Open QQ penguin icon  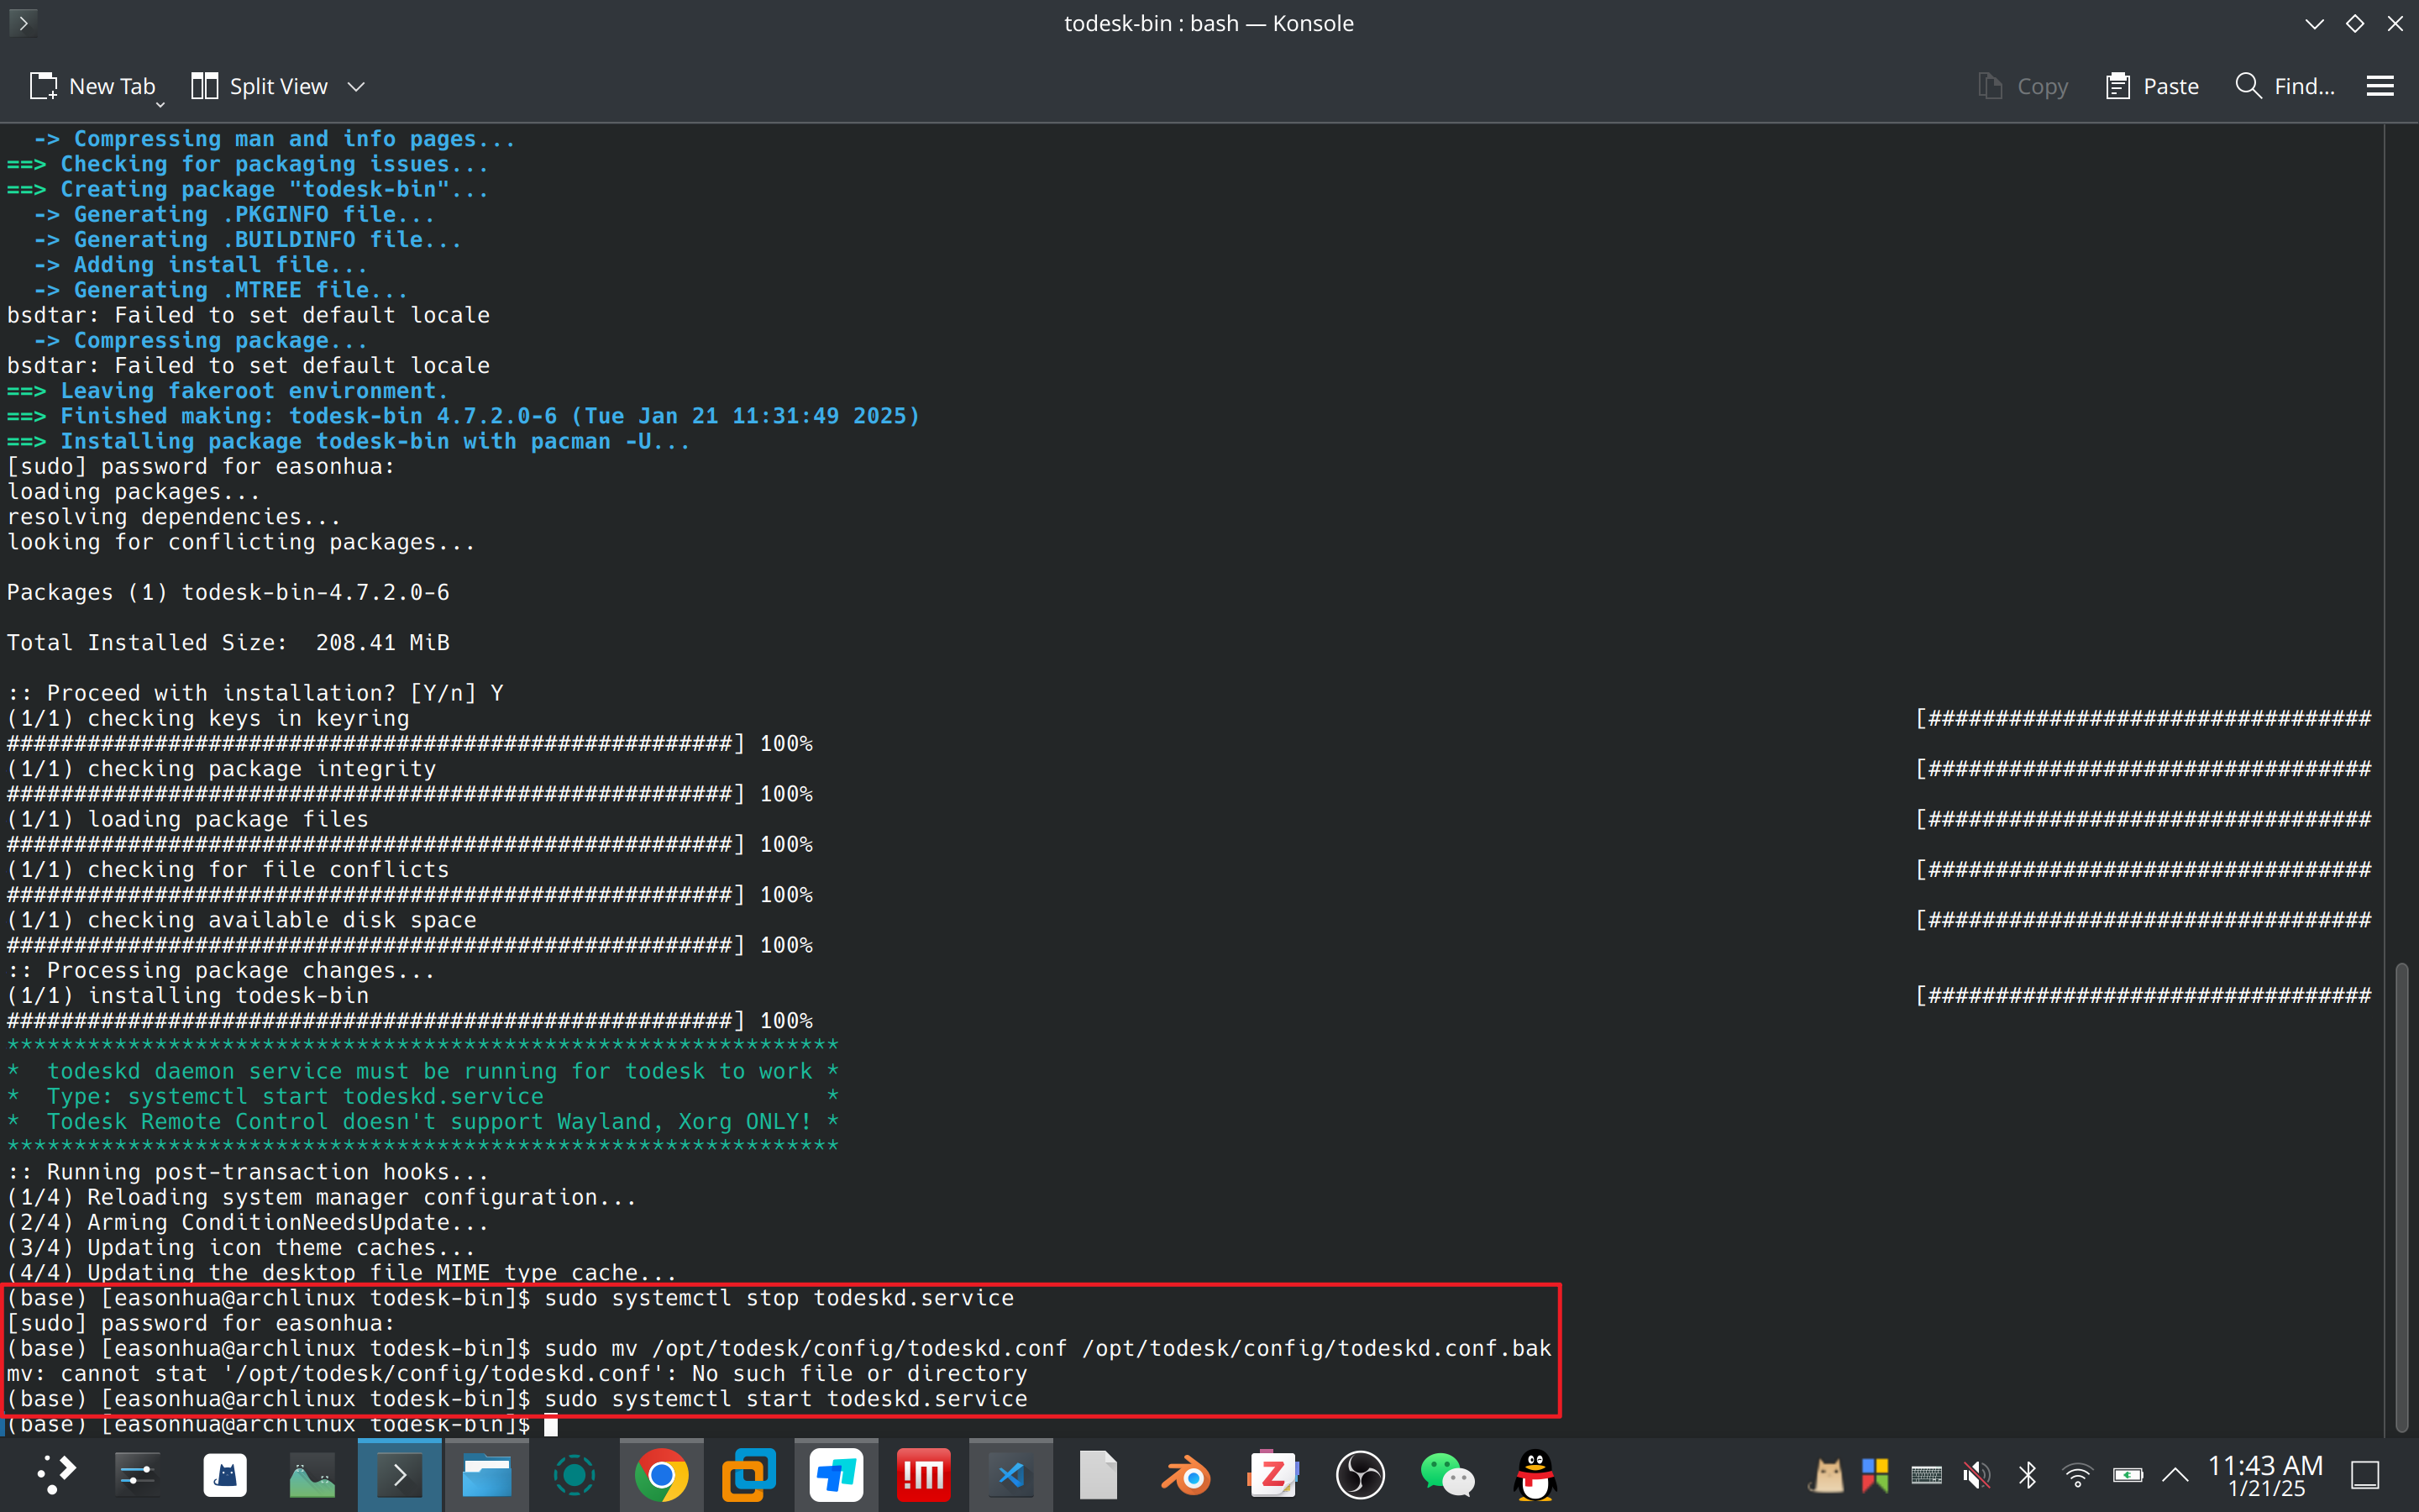1535,1475
